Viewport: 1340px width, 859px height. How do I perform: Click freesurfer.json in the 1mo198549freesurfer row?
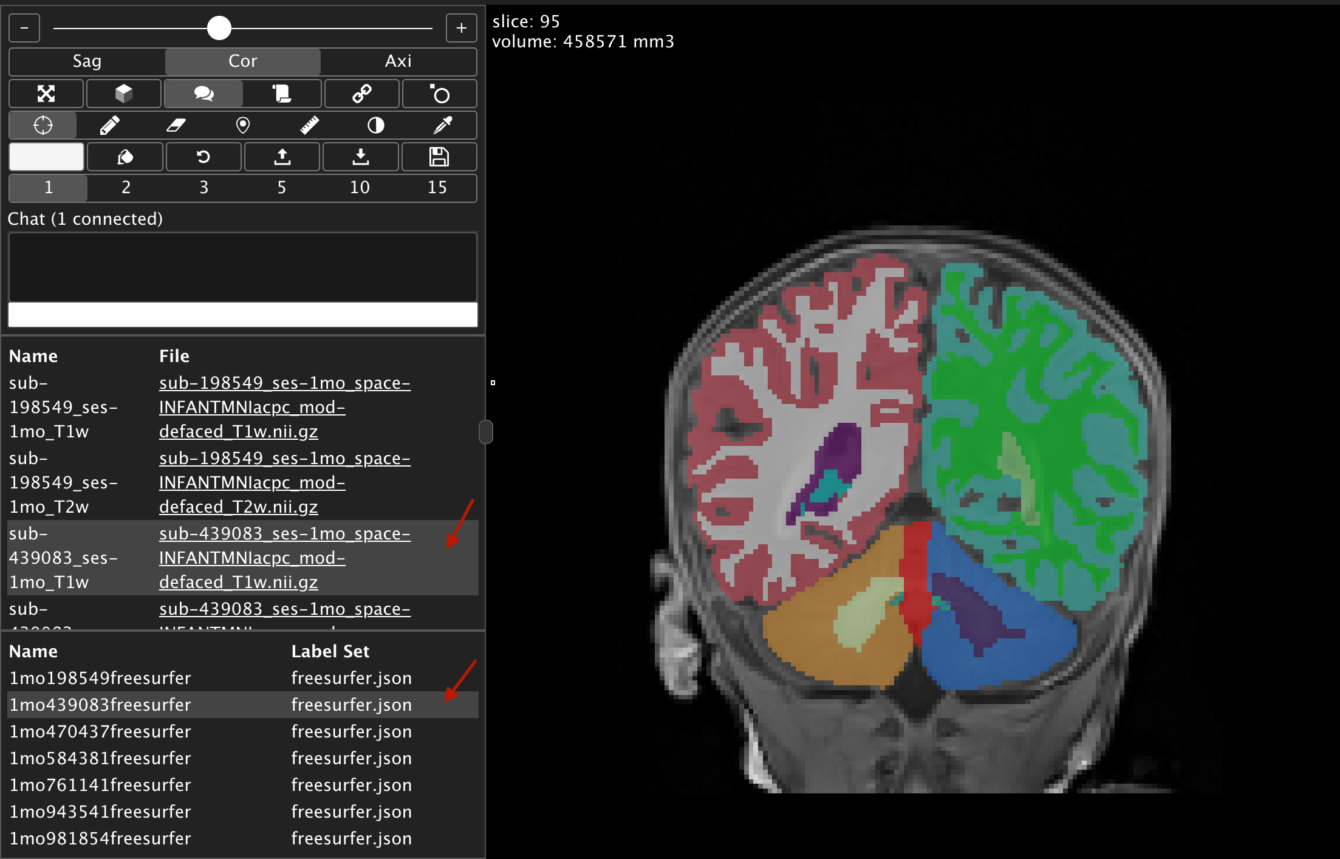point(351,678)
